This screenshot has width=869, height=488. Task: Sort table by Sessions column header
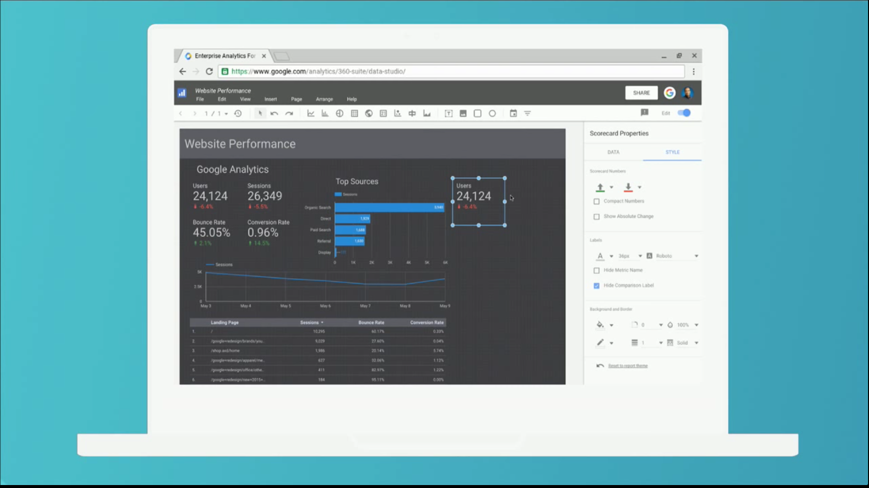311,322
